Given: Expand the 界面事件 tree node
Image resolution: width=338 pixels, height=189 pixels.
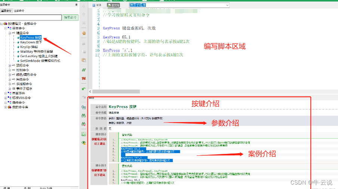Looking at the screenshot, I should tap(6, 93).
